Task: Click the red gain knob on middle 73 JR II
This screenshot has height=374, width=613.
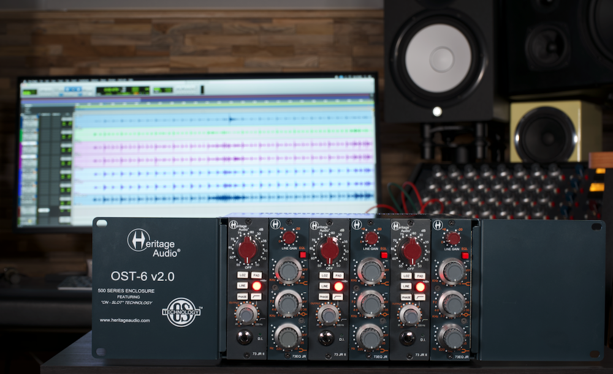Action: (x=330, y=250)
